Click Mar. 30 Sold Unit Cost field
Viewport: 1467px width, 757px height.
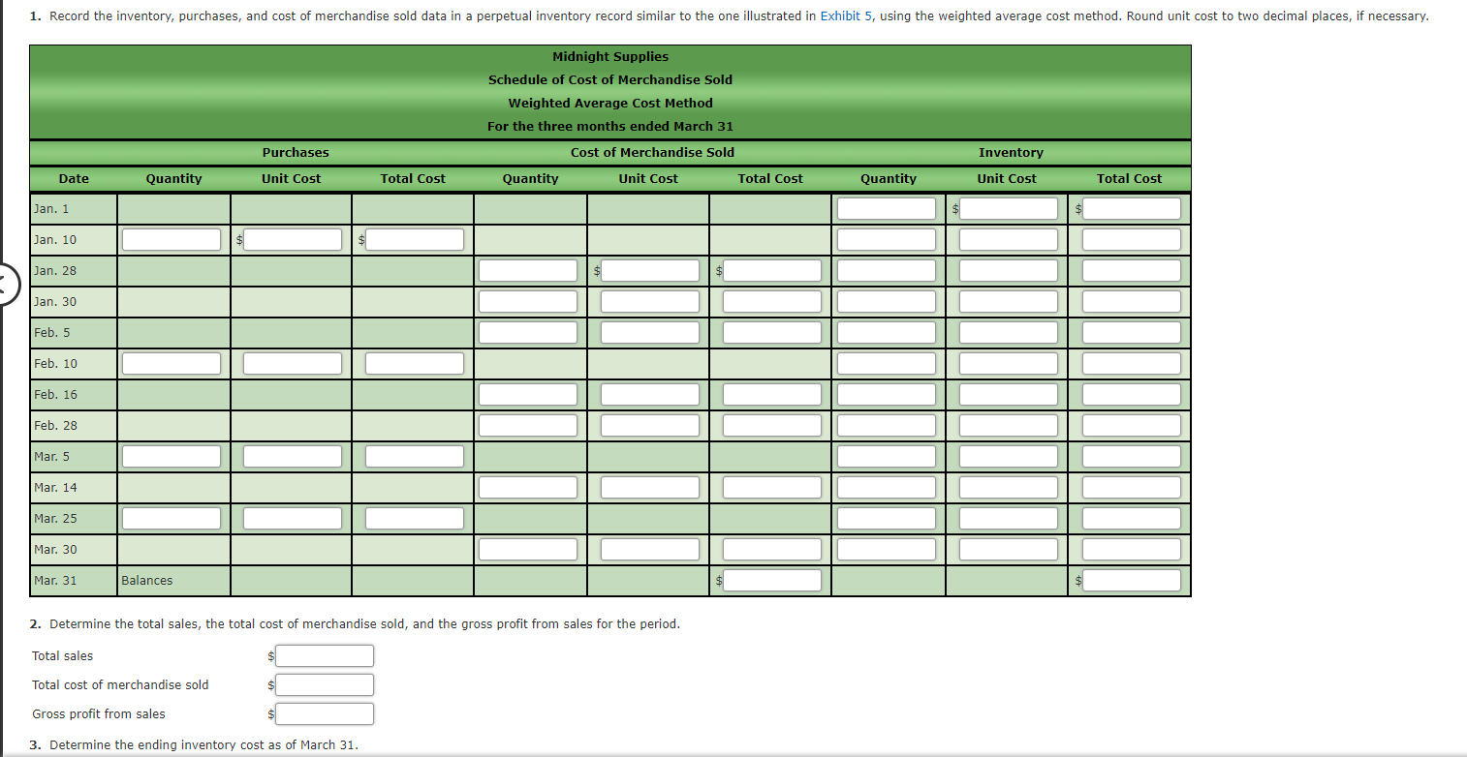click(650, 549)
